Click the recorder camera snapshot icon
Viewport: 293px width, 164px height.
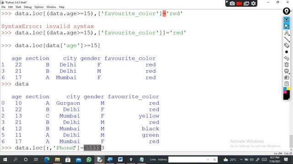(x=232, y=3)
